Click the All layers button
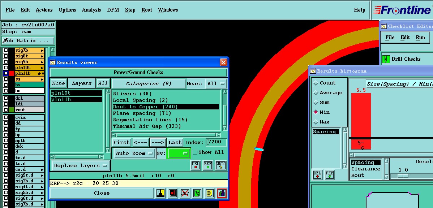The height and width of the screenshot is (208, 433). pyautogui.click(x=103, y=83)
